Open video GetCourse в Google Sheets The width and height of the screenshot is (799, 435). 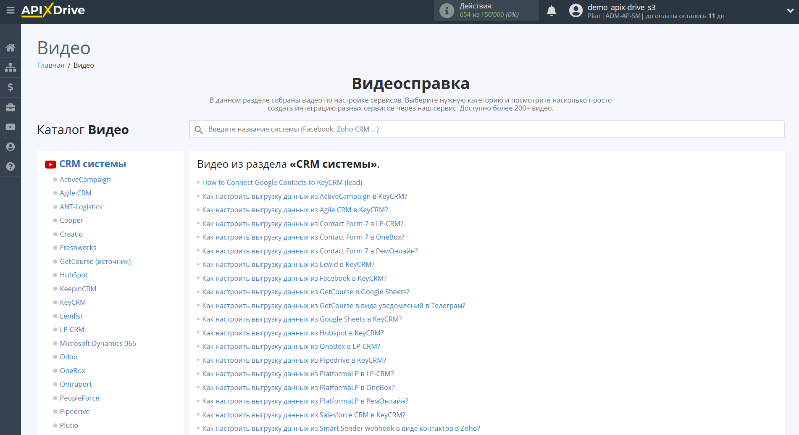pyautogui.click(x=306, y=292)
